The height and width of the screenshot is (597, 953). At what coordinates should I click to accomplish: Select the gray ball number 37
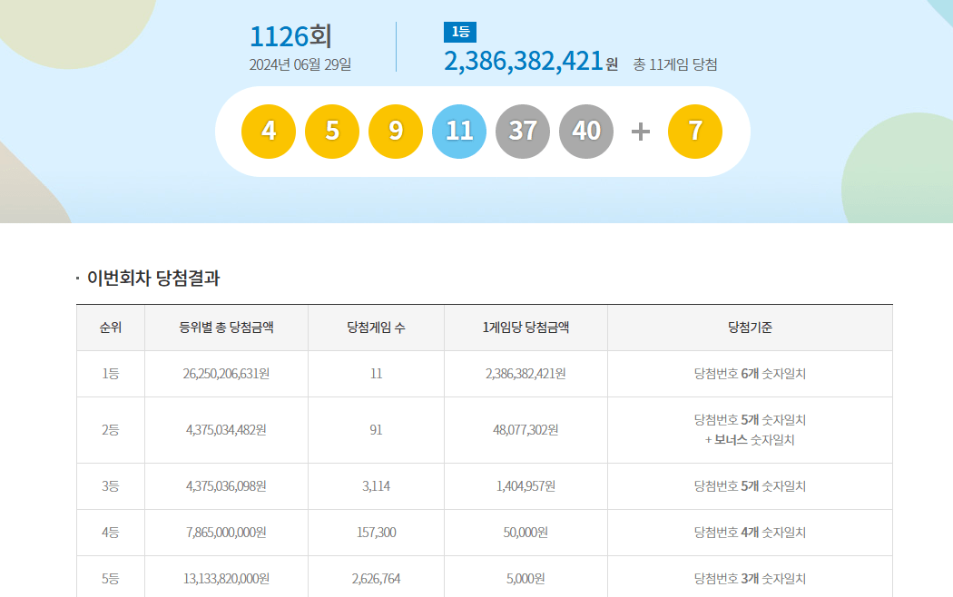(523, 131)
